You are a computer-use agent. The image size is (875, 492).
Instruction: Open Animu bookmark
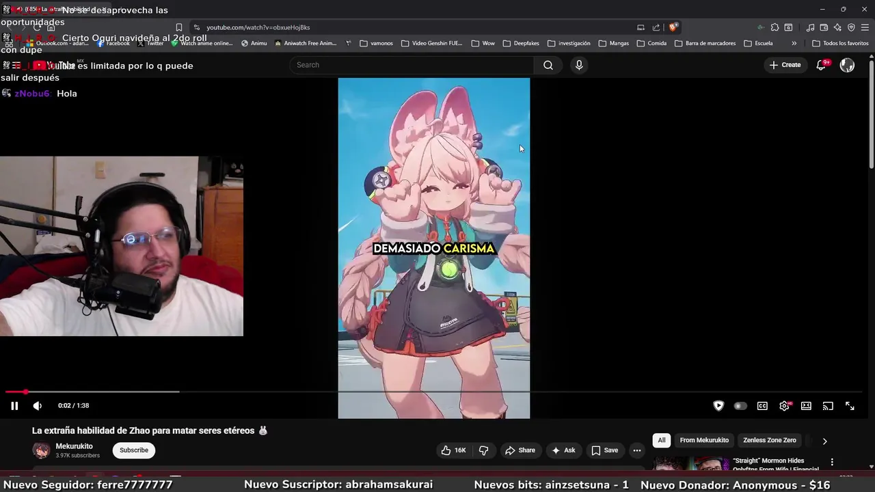pyautogui.click(x=254, y=43)
